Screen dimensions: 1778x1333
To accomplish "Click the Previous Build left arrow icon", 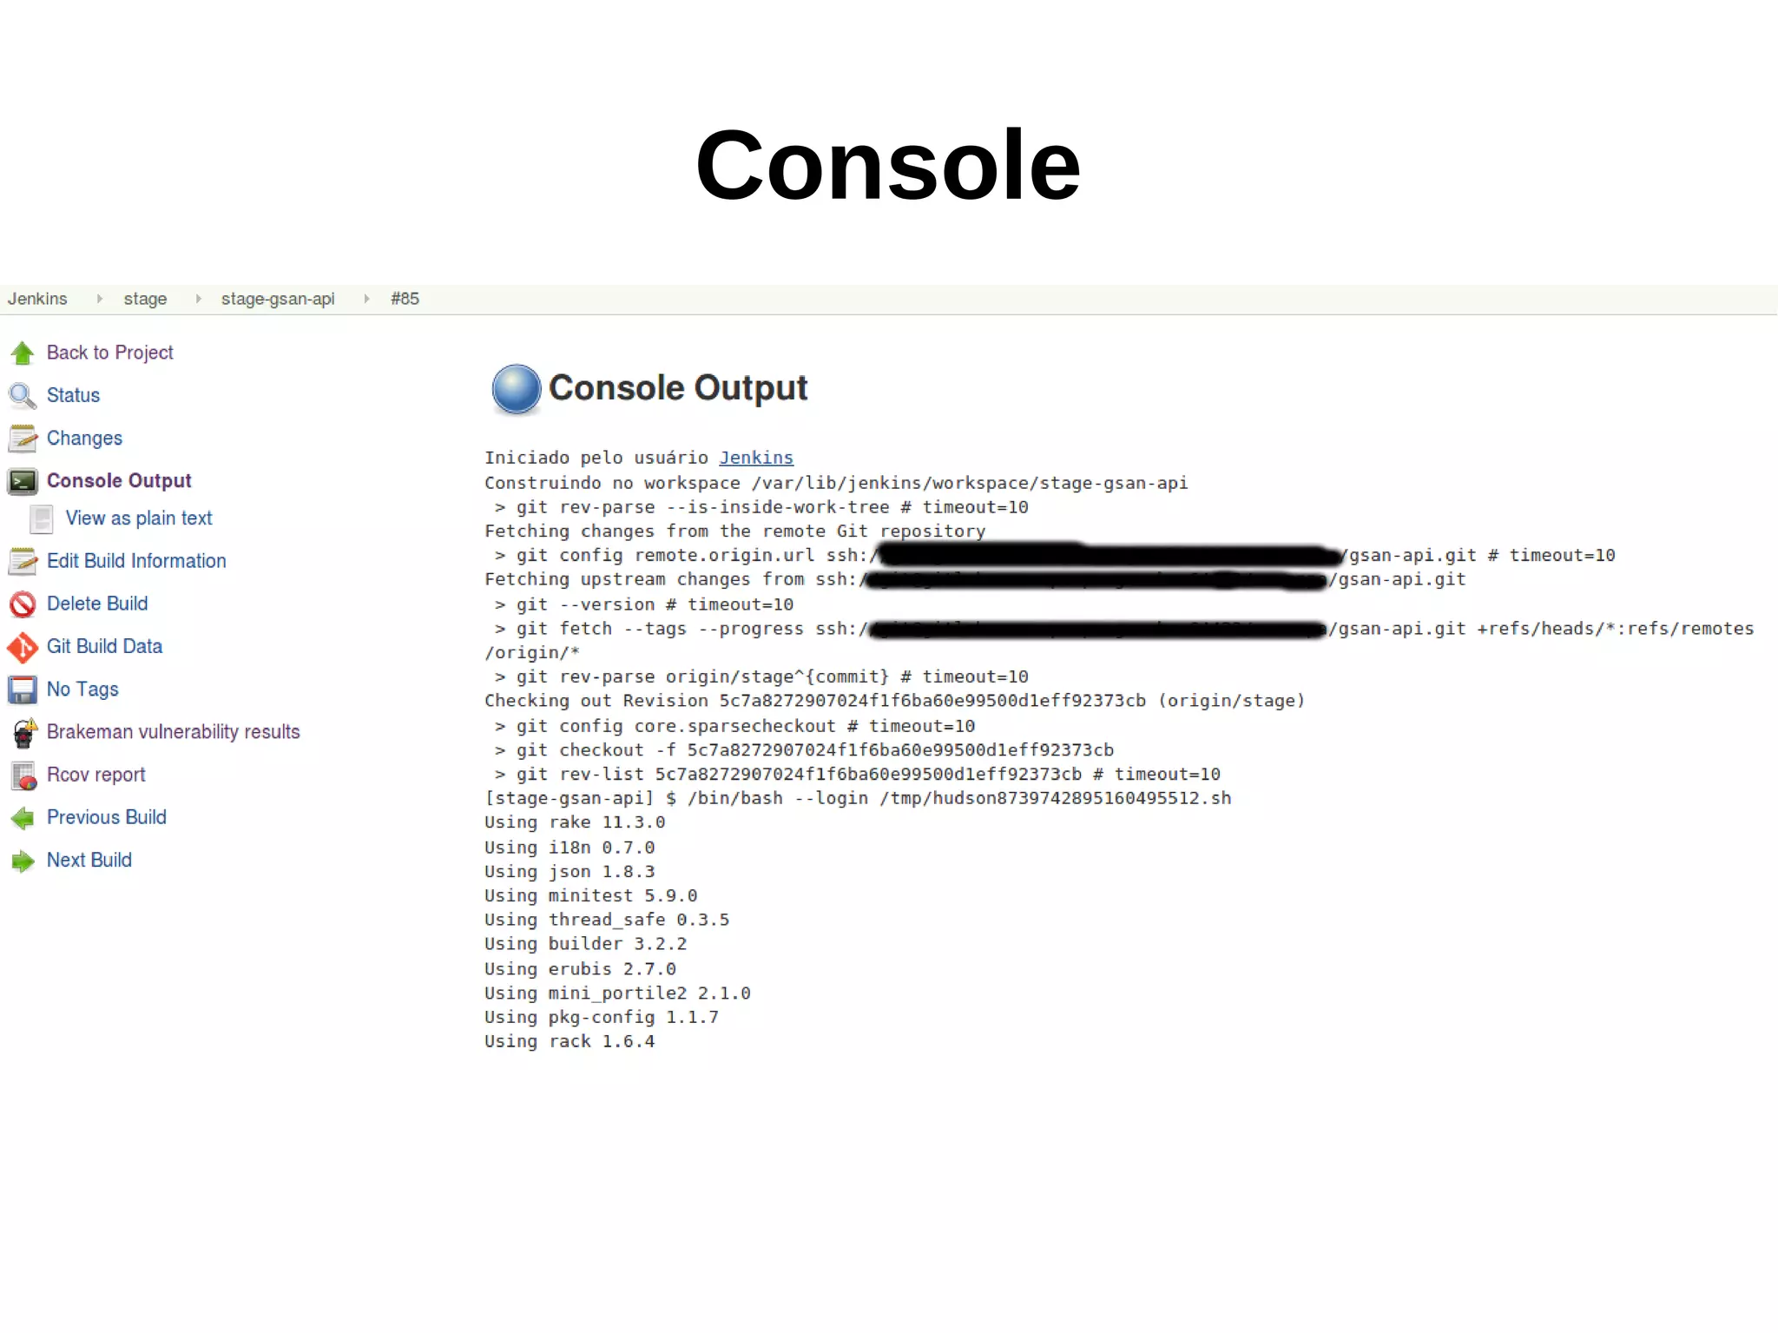I will (x=23, y=818).
